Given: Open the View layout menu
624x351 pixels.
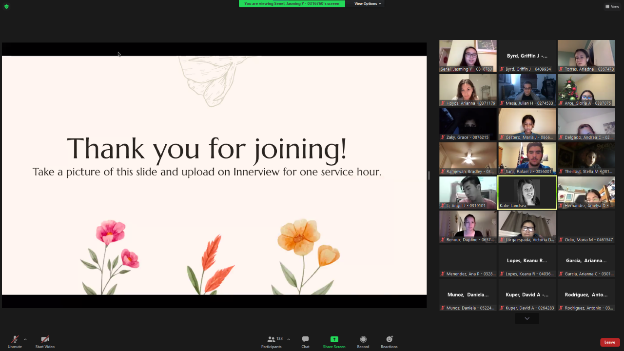Looking at the screenshot, I should click(x=612, y=6).
